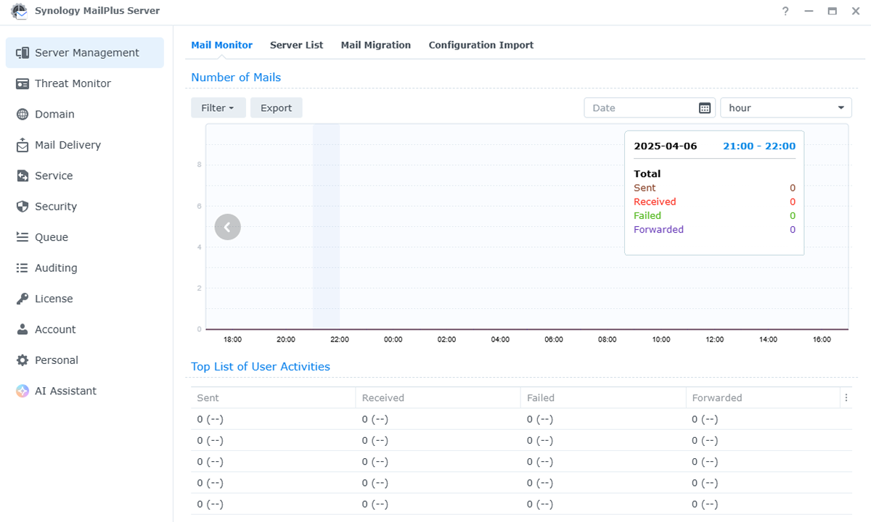The width and height of the screenshot is (871, 522).
Task: Open the date picker calendar icon
Action: (x=703, y=107)
